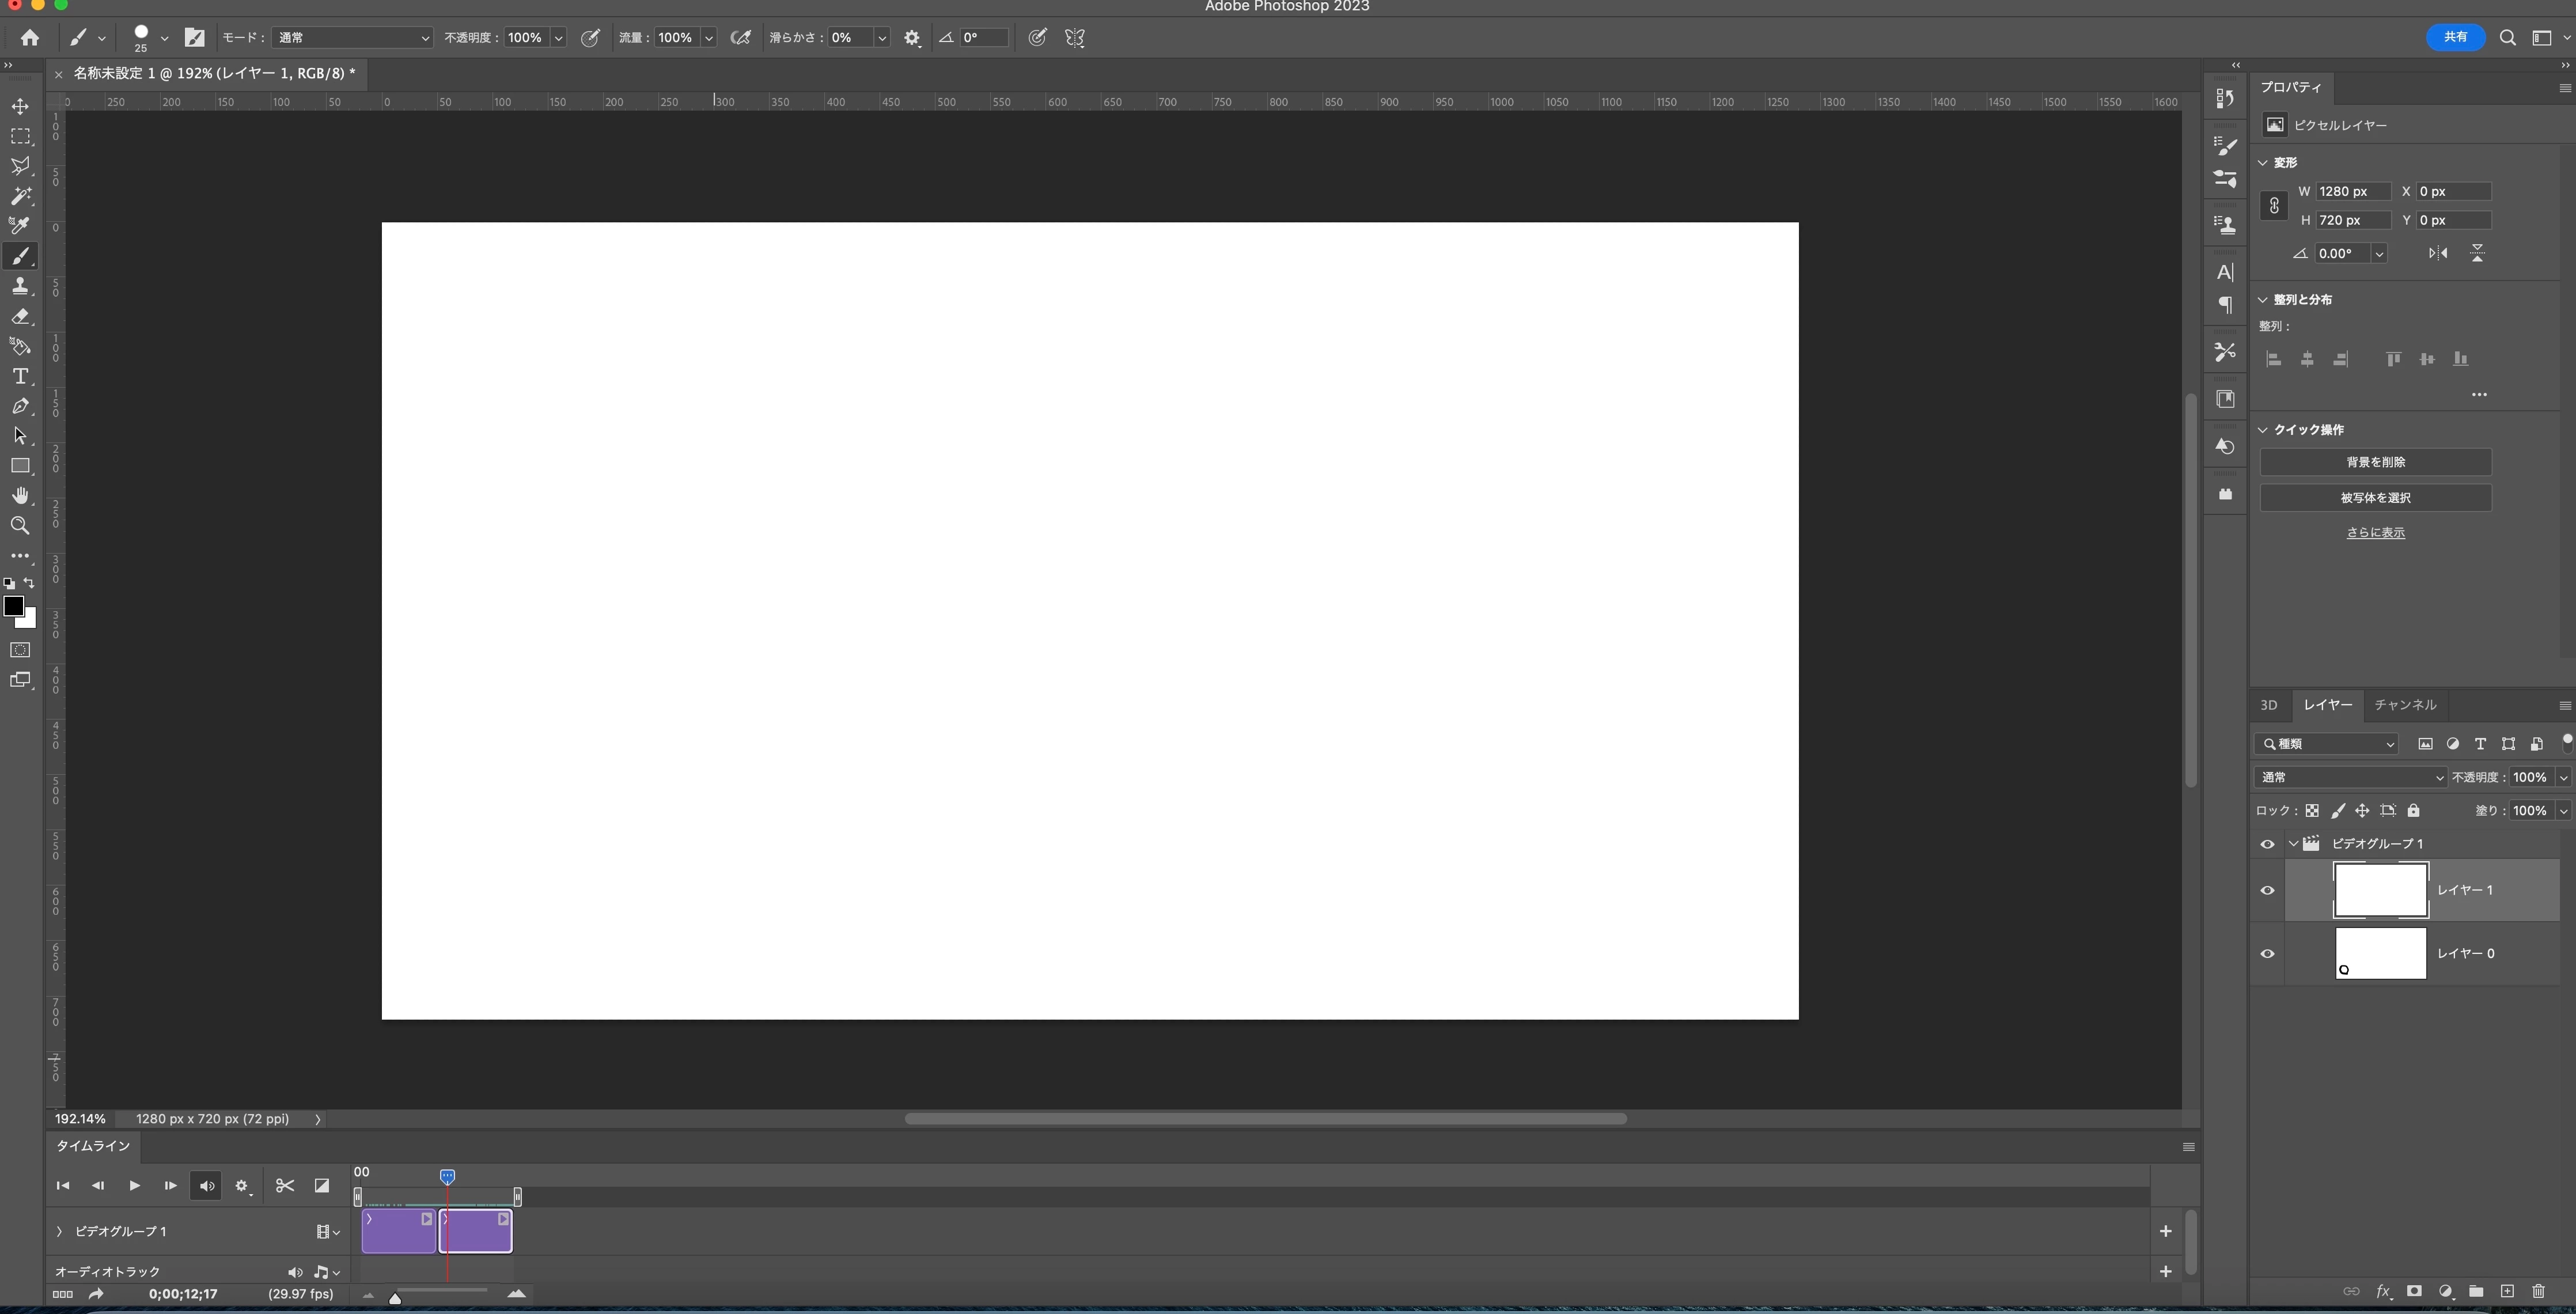The width and height of the screenshot is (2576, 1314).
Task: Click the さらに表示 link
Action: (2375, 533)
